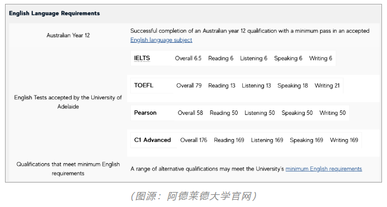
Task: Click C1 Advanced Writing 169 score
Action: pos(344,140)
